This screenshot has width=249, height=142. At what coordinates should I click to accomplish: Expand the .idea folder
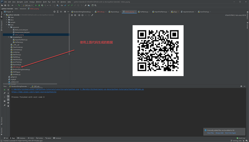6,17
